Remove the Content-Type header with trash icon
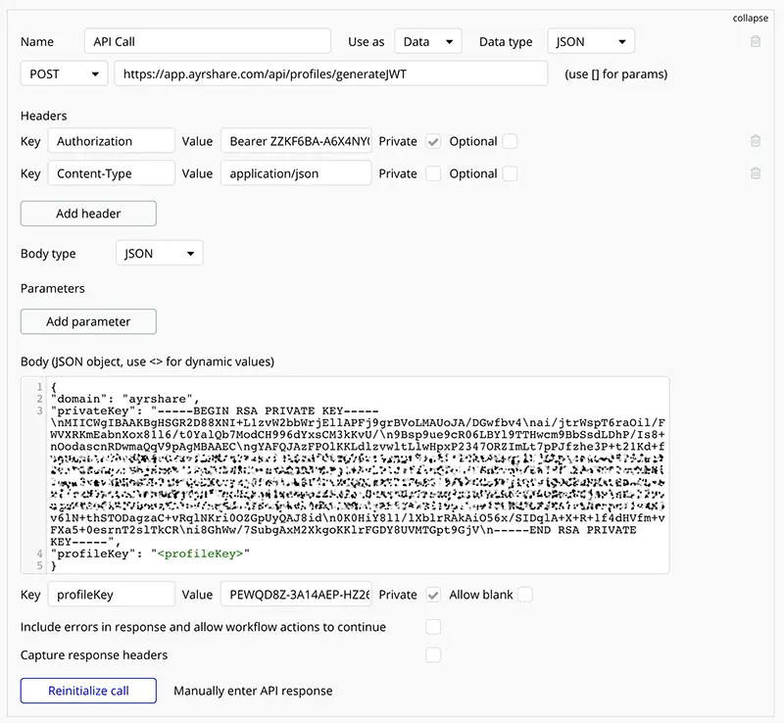The width and height of the screenshot is (784, 723). pos(755,173)
